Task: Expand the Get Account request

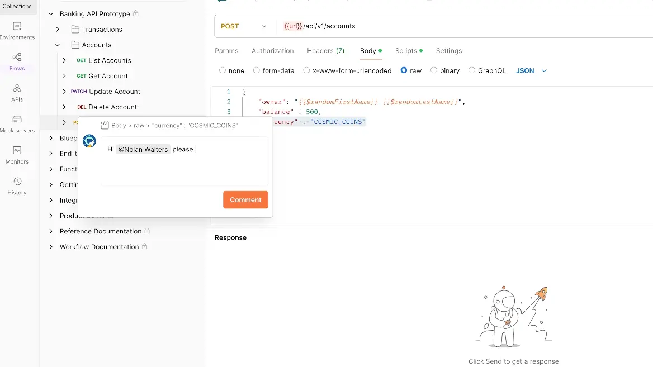Action: 64,76
